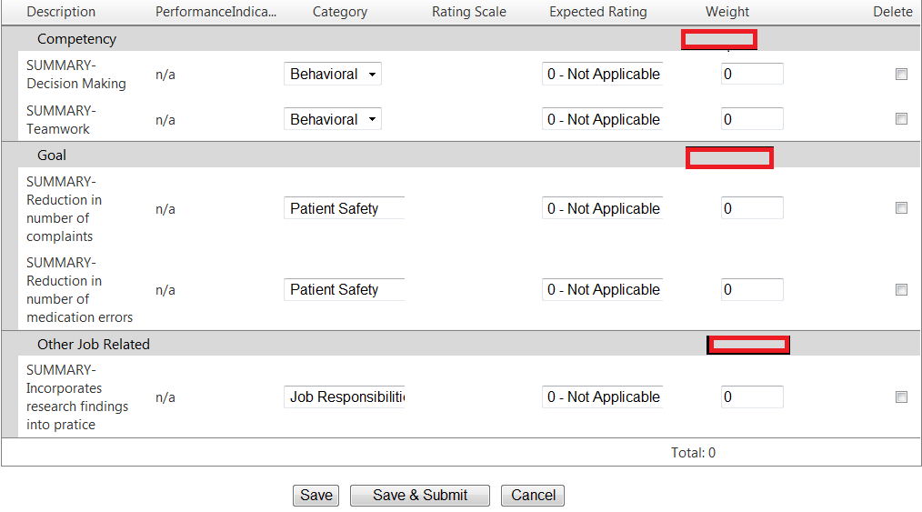
Task: Click Weight field for complaints reduction goal
Action: (x=752, y=208)
